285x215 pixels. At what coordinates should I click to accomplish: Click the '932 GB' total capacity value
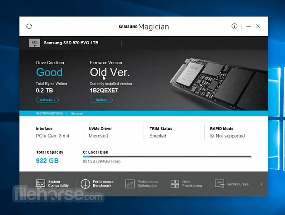[47, 161]
